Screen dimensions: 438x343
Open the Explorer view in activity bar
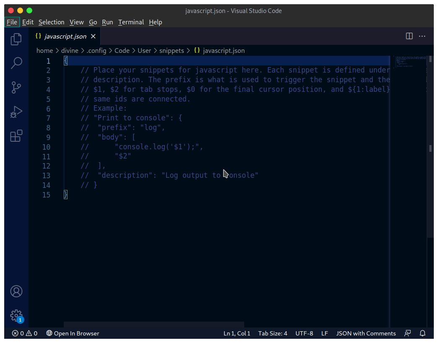[16, 39]
